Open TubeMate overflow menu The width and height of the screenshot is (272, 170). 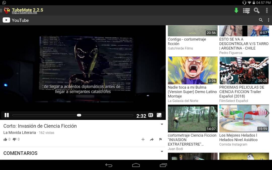coord(267,10)
